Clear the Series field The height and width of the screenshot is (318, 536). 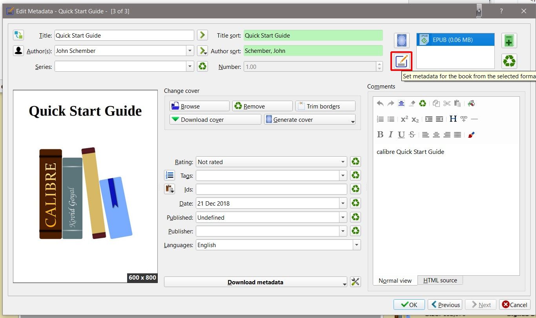point(202,67)
